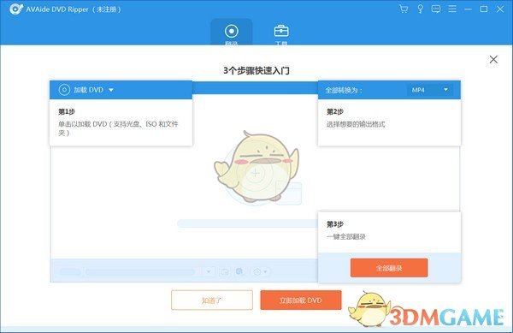Click the 第2步 heading text
The height and width of the screenshot is (333, 513).
tap(335, 111)
